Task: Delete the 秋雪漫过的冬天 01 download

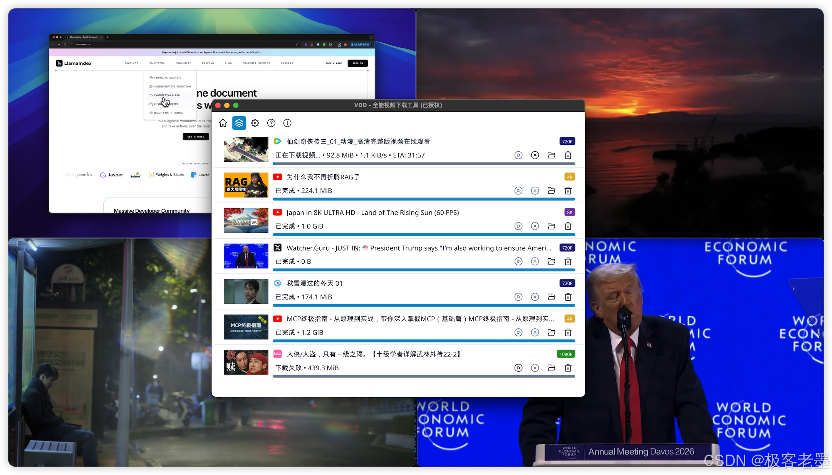Action: tap(568, 297)
